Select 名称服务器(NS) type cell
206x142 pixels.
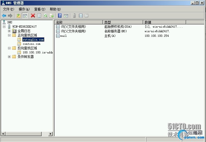(115, 31)
